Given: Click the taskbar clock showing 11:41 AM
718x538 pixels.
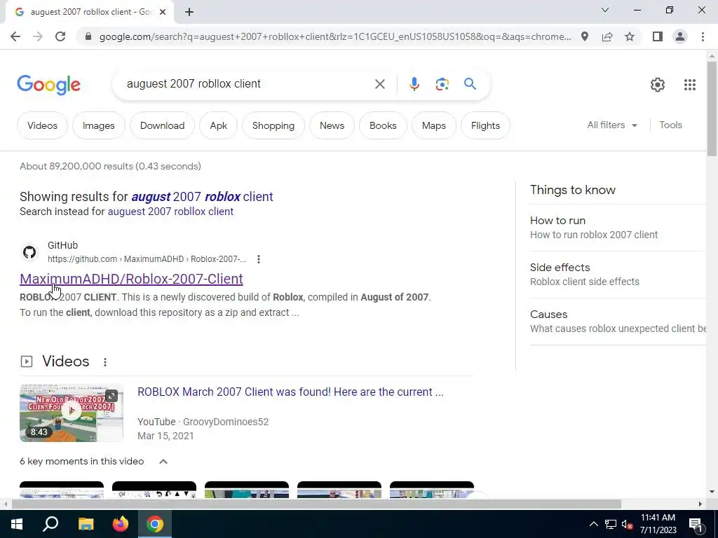Looking at the screenshot, I should (658, 524).
